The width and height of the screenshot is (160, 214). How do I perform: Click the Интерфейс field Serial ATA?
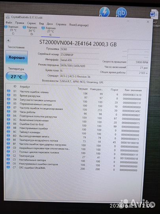pos(79,60)
